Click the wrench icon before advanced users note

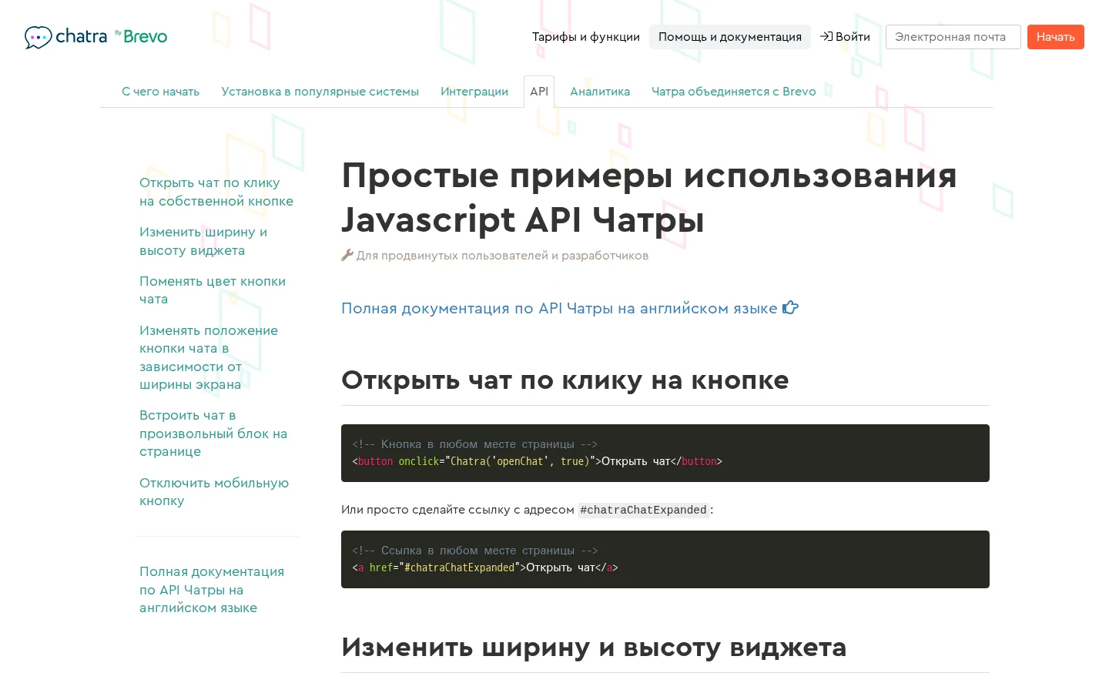point(347,255)
